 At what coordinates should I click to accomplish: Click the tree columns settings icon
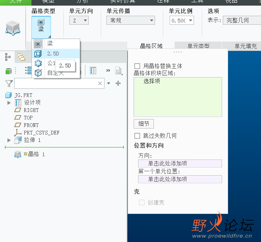tap(93, 71)
